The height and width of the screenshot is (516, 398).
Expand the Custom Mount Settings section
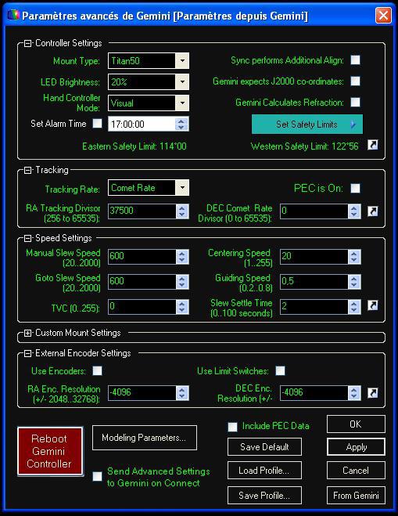tap(28, 333)
